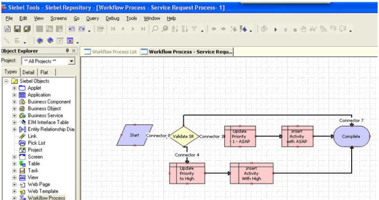
Task: Click the Filter funnel icon
Action: coord(194,29)
